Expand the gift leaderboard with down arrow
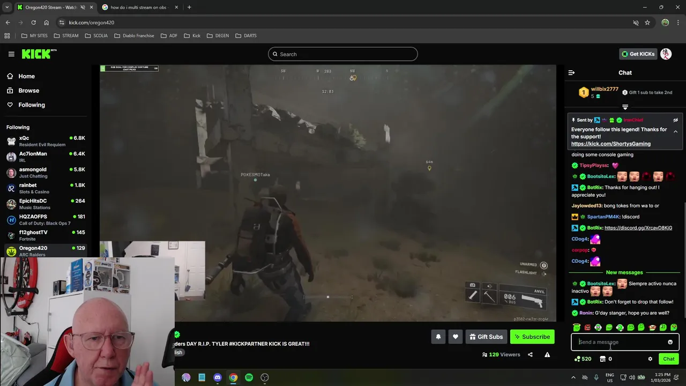The width and height of the screenshot is (686, 386). (x=625, y=107)
